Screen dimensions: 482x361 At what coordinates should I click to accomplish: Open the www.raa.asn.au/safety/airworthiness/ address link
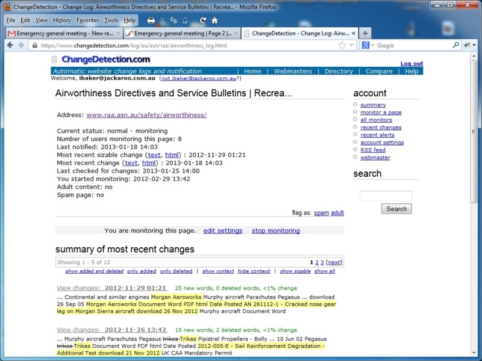[146, 115]
